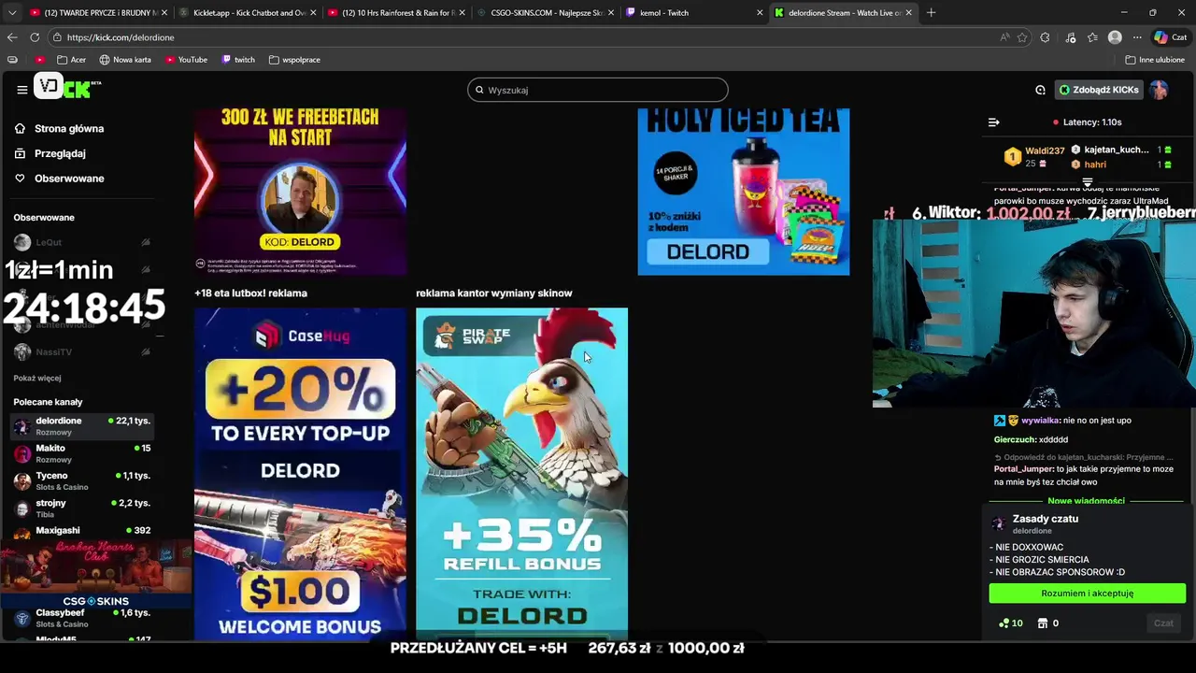Switch to CSGO-SKINS.COM browser tab
The width and height of the screenshot is (1196, 673).
point(545,13)
